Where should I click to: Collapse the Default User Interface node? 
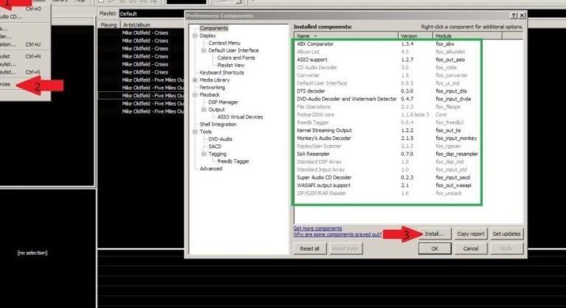pos(203,51)
